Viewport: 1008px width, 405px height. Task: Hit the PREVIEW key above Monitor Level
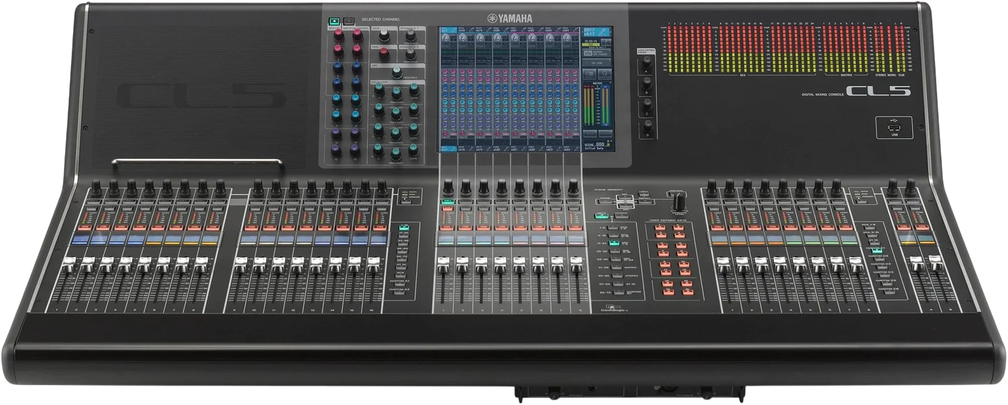coord(676,194)
